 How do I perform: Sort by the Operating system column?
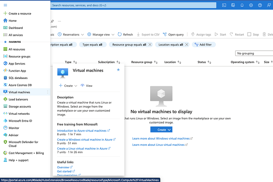pos(245,62)
